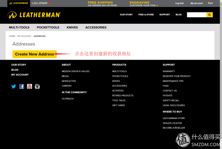Open footer Accessories product link
The width and height of the screenshot is (222, 149).
point(120,86)
